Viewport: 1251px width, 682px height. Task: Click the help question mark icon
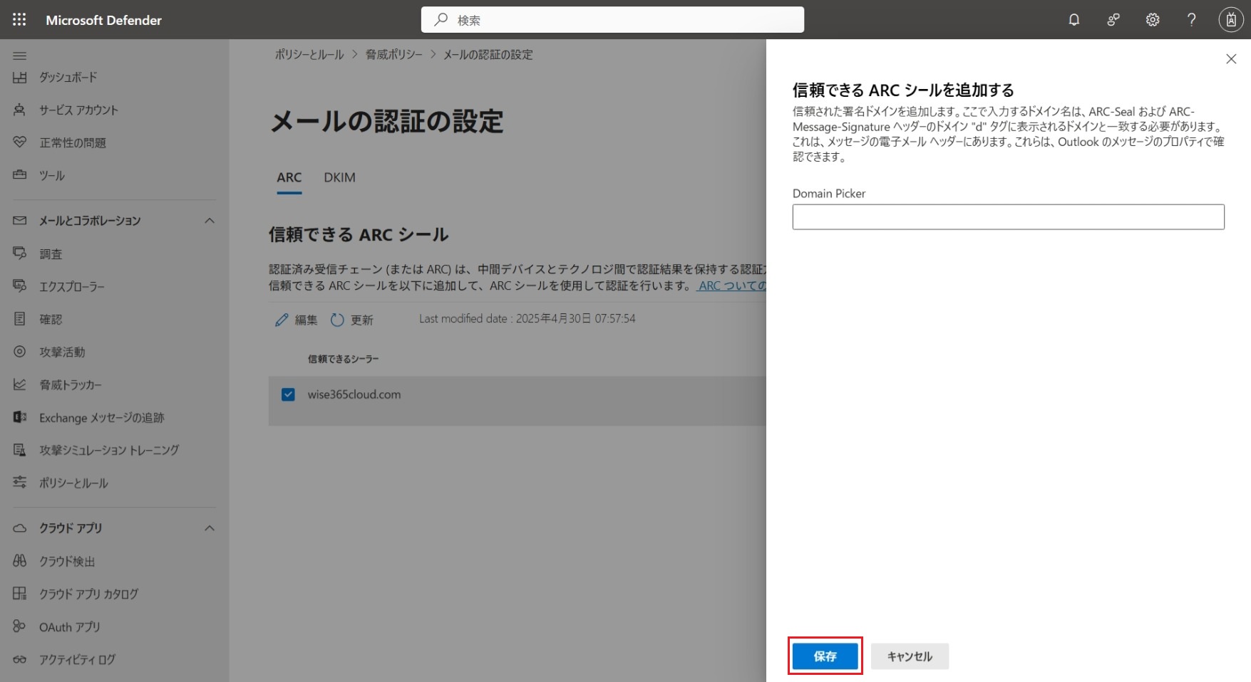tap(1191, 20)
